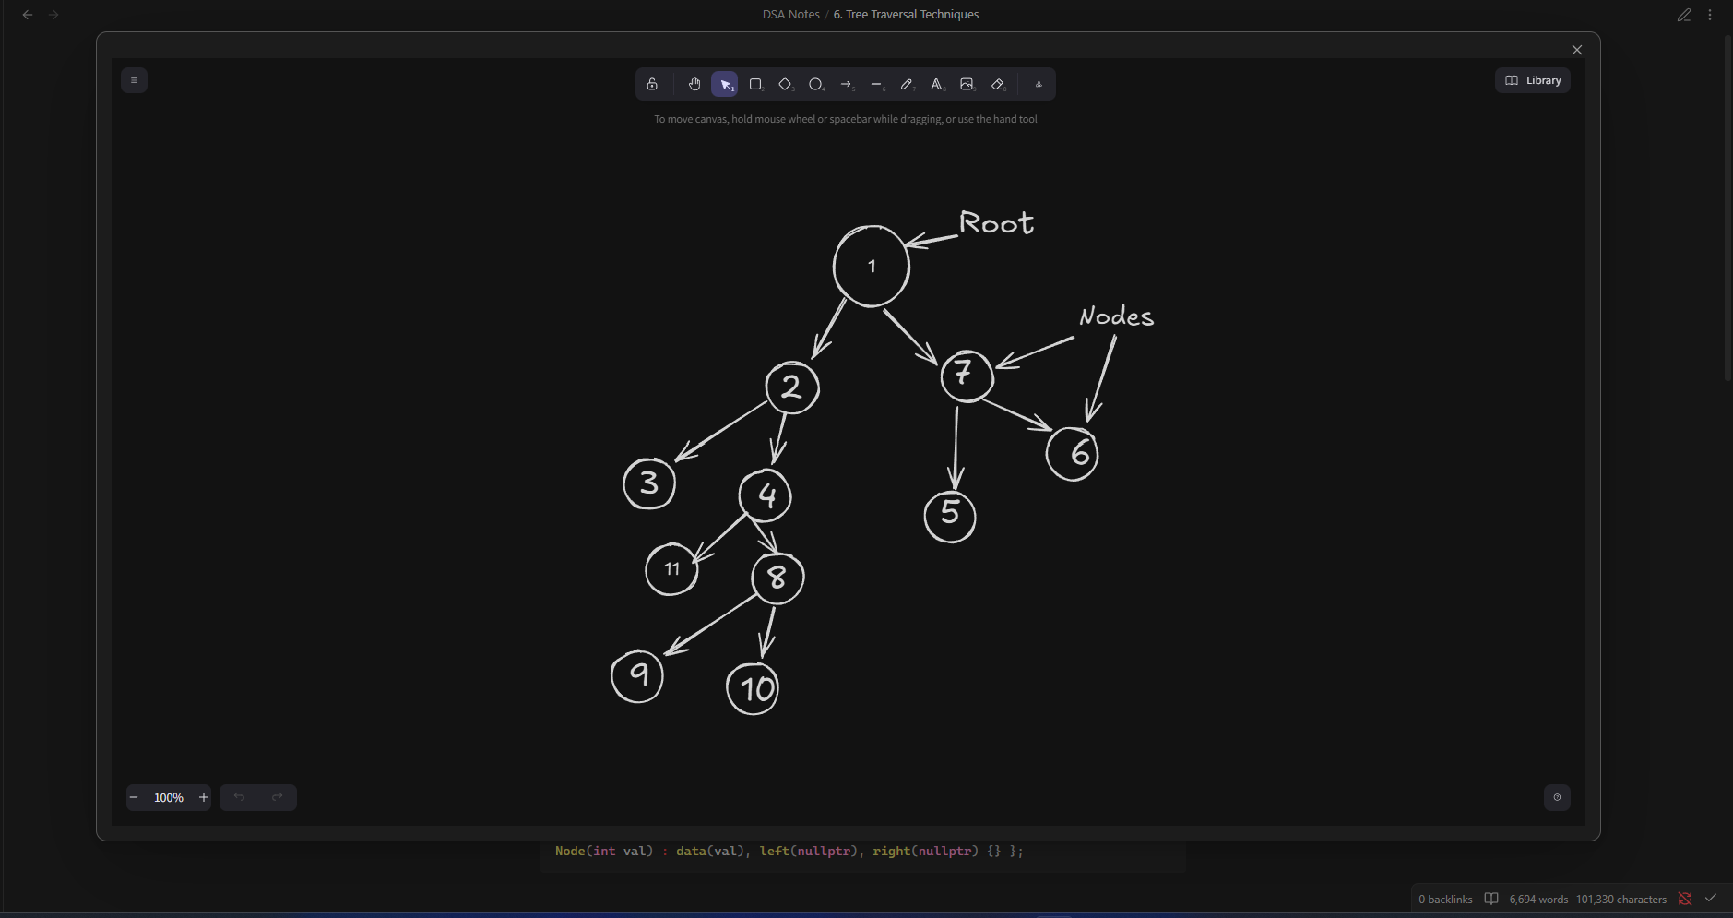This screenshot has width=1733, height=918.
Task: Open the DSA Notes breadcrumb folder
Action: coord(790,15)
